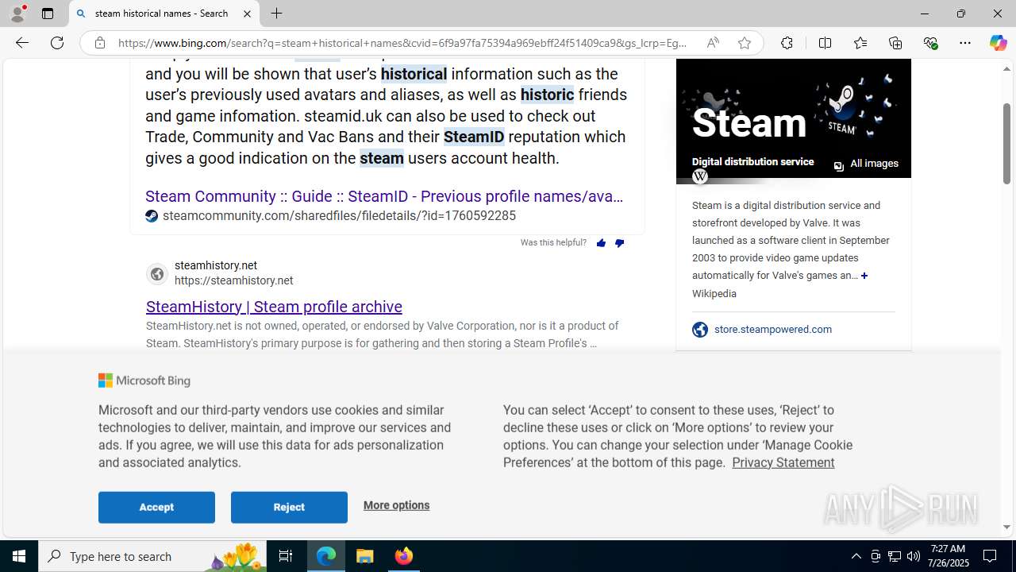
Task: Open the taskbar clock and date
Action: pyautogui.click(x=948, y=556)
